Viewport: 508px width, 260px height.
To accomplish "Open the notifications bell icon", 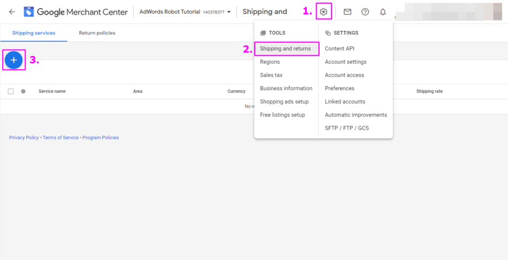I will tap(383, 12).
